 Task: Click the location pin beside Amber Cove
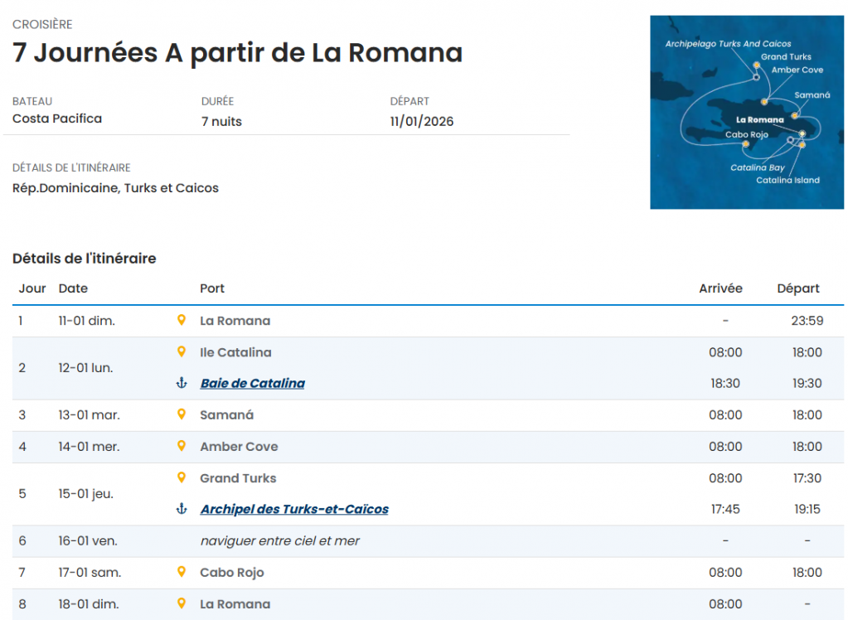click(182, 446)
